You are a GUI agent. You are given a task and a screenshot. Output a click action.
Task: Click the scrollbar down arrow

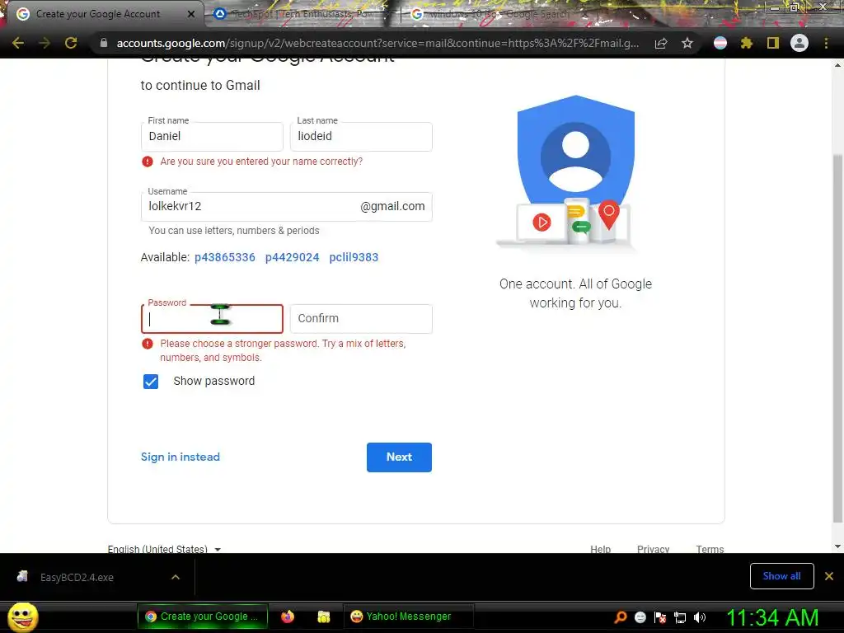coord(837,546)
